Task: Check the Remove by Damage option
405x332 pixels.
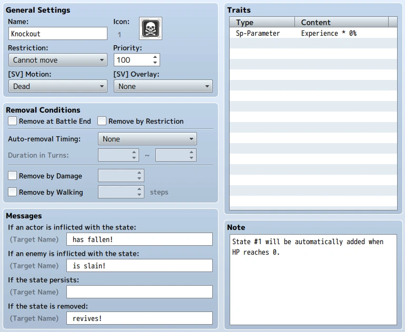Action: [13, 176]
